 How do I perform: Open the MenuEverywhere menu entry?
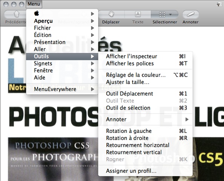click(x=62, y=89)
